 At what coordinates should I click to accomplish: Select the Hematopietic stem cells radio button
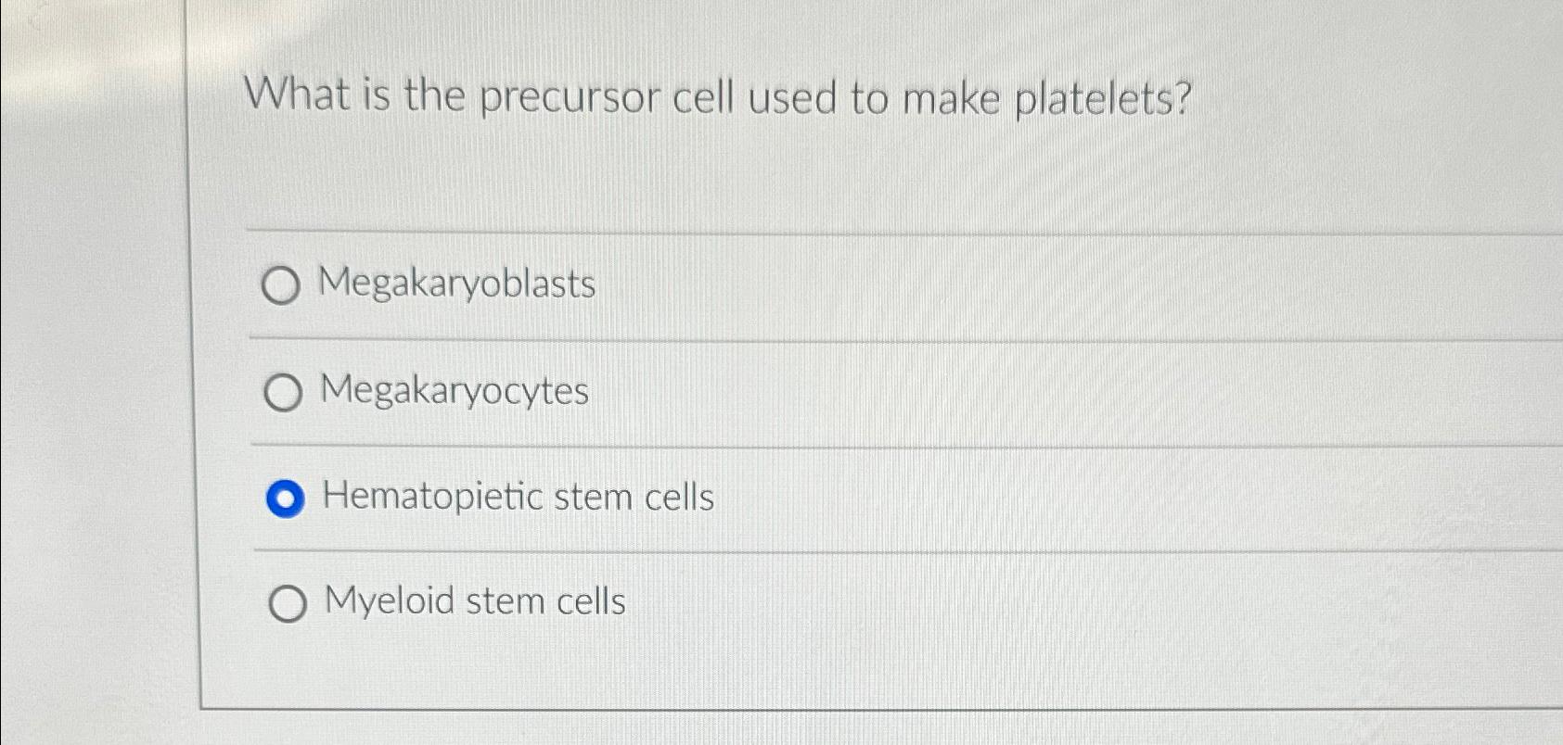[x=286, y=499]
